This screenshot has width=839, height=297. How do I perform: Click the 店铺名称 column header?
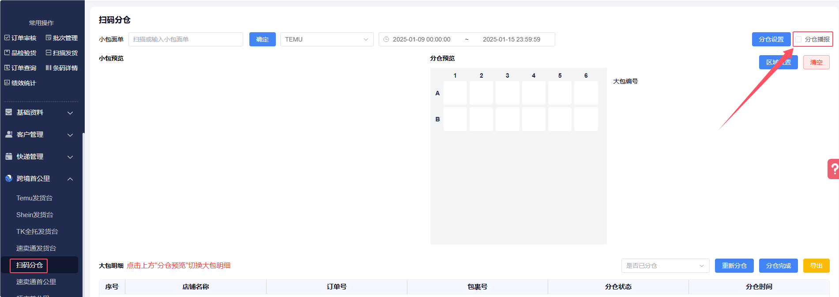196,287
